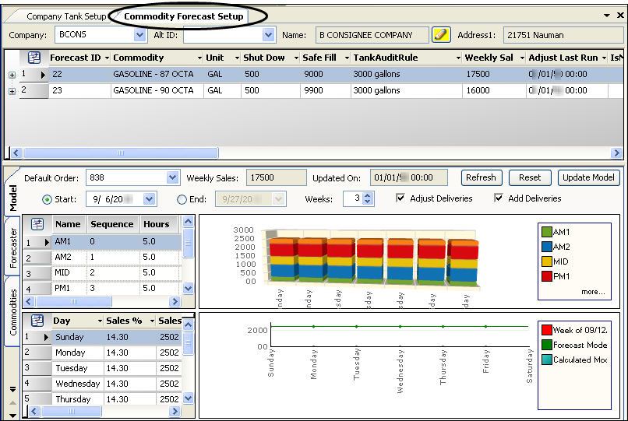Toggle the Adjust Deliveries checkbox
The height and width of the screenshot is (421, 628).
(x=400, y=198)
